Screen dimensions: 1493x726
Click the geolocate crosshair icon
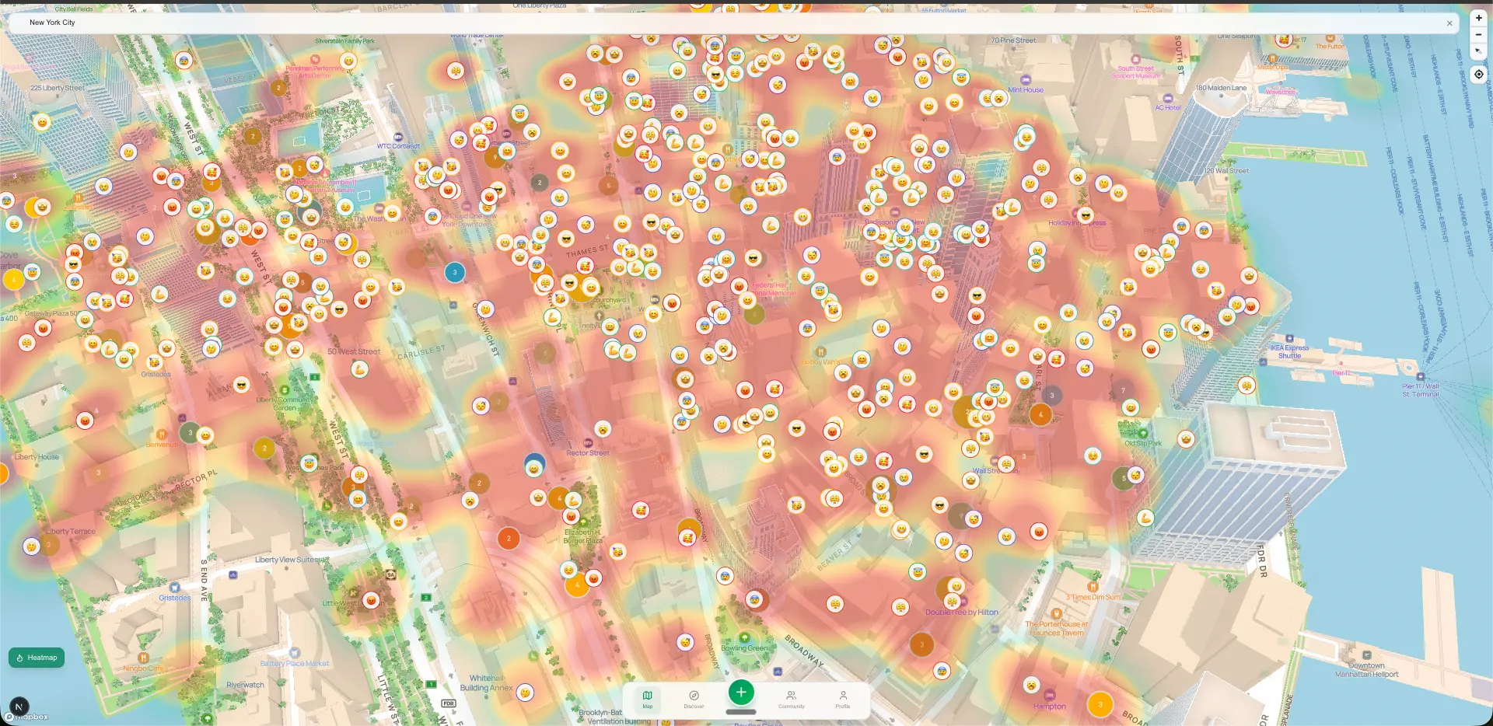coord(1478,74)
